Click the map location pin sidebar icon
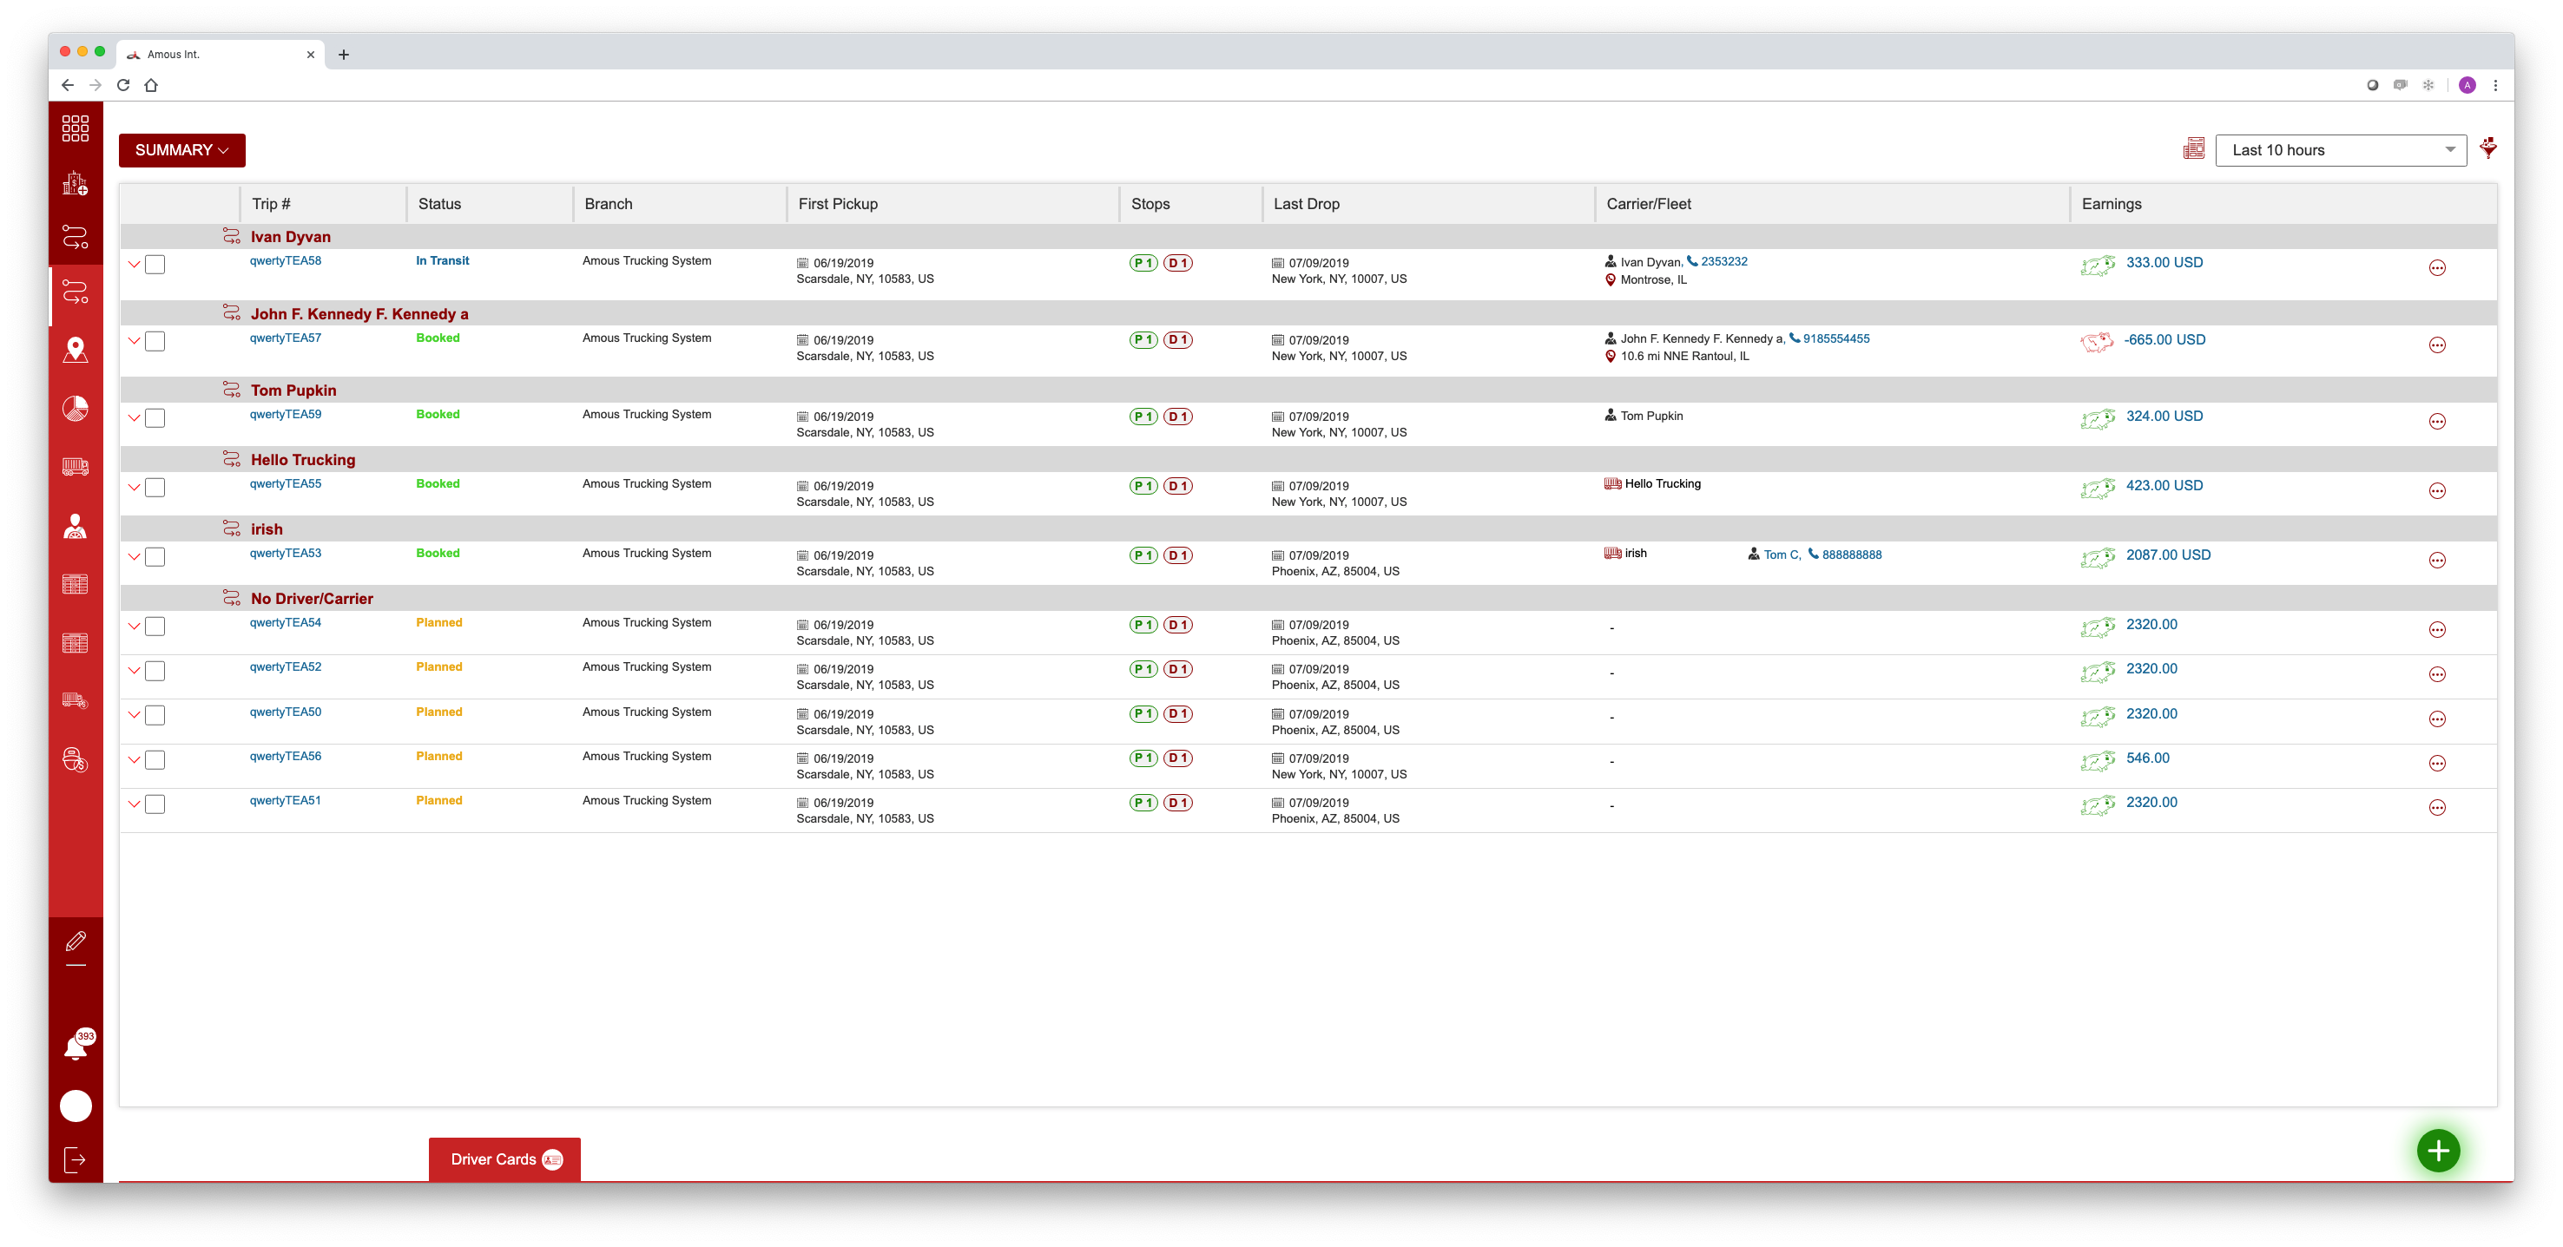The width and height of the screenshot is (2563, 1247). tap(76, 350)
